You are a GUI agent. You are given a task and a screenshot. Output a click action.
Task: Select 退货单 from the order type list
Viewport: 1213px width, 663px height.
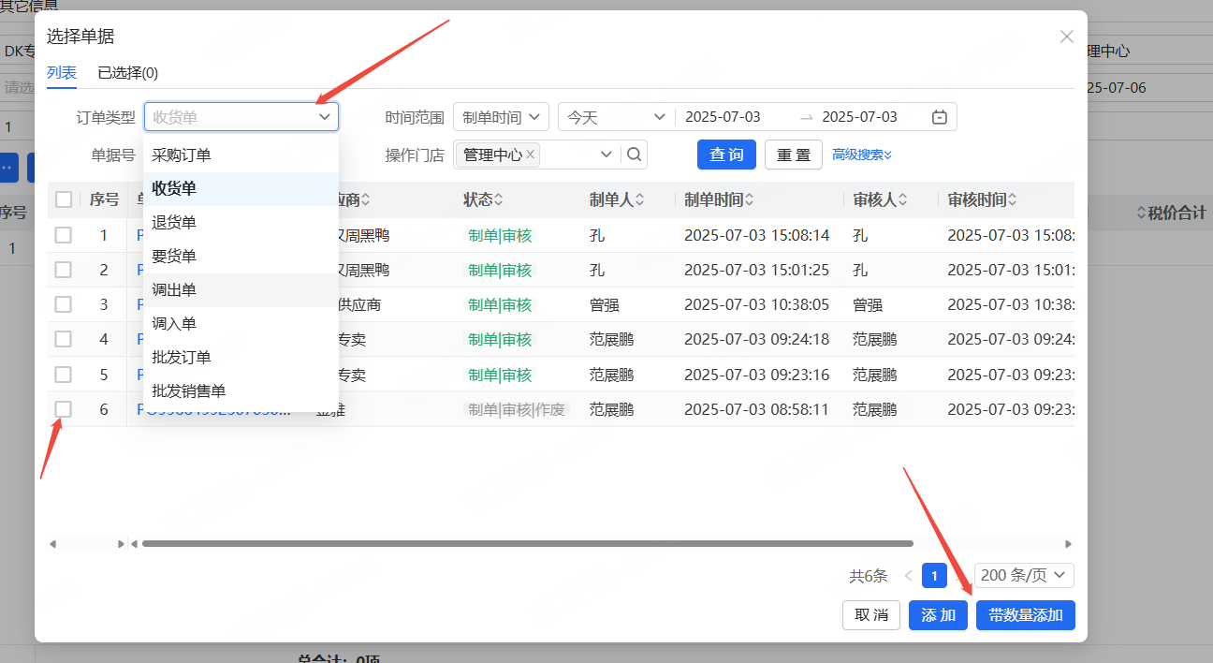click(241, 223)
